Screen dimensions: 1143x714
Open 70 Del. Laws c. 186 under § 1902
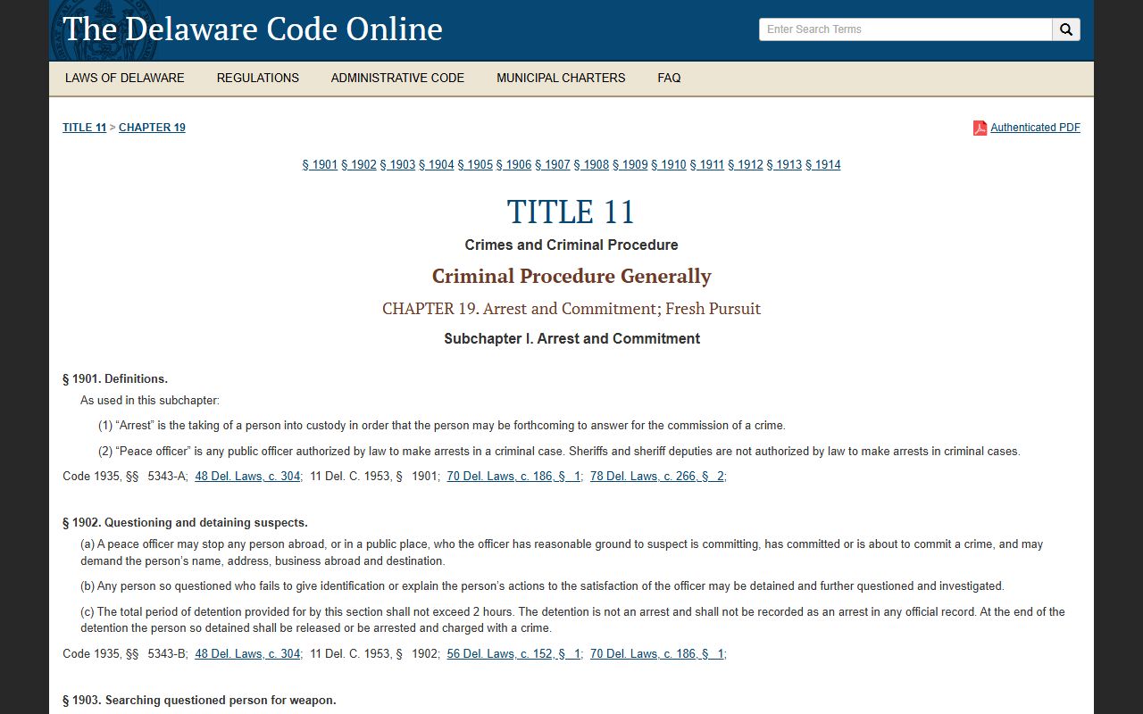tap(657, 654)
